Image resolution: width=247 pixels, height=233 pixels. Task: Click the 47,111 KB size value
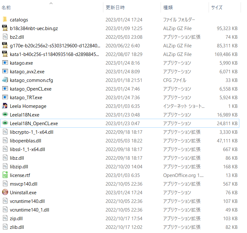pyautogui.click(x=227, y=141)
